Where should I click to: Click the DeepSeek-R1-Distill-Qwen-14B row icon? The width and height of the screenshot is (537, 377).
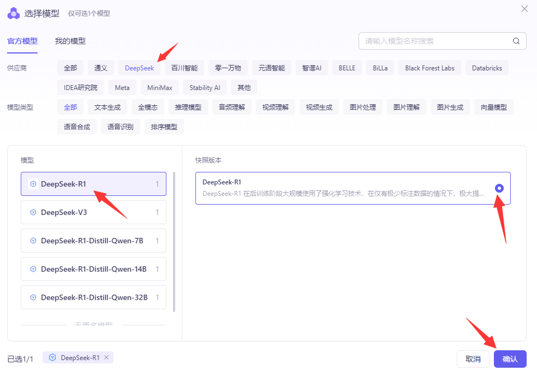(x=33, y=269)
